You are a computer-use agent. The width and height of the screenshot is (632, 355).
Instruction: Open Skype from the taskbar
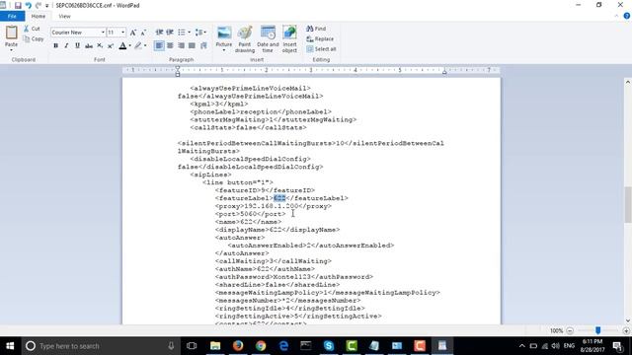click(x=329, y=346)
